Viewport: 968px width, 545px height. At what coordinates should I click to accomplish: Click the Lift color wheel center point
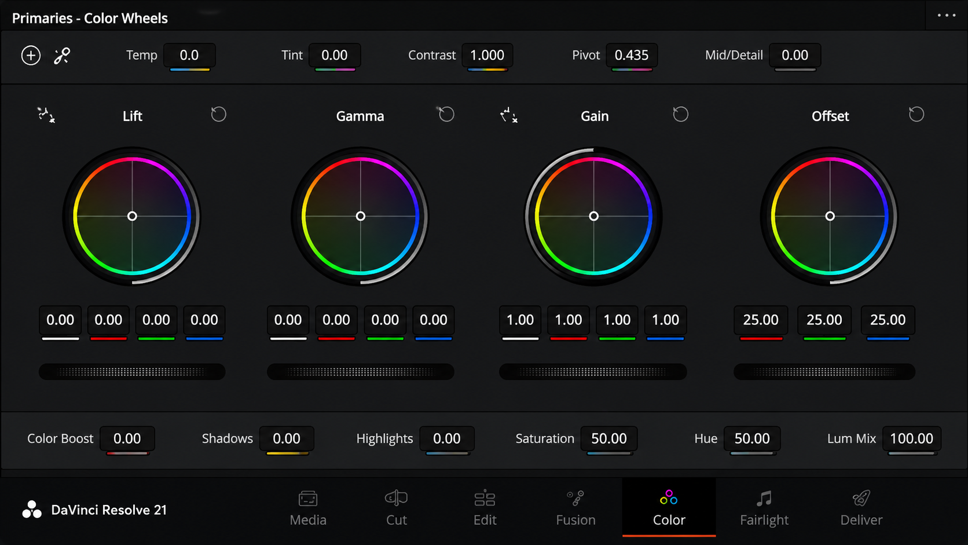tap(132, 216)
